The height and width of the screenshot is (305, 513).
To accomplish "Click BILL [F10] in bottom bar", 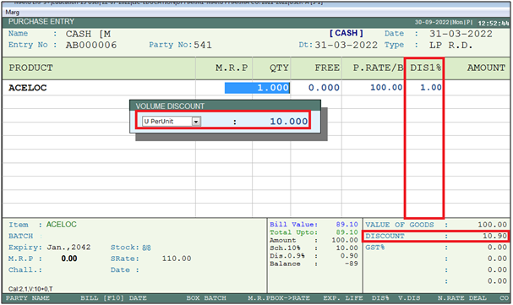I will (102, 298).
